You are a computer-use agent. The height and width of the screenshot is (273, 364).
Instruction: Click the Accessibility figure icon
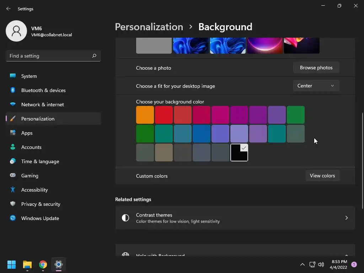click(x=13, y=190)
